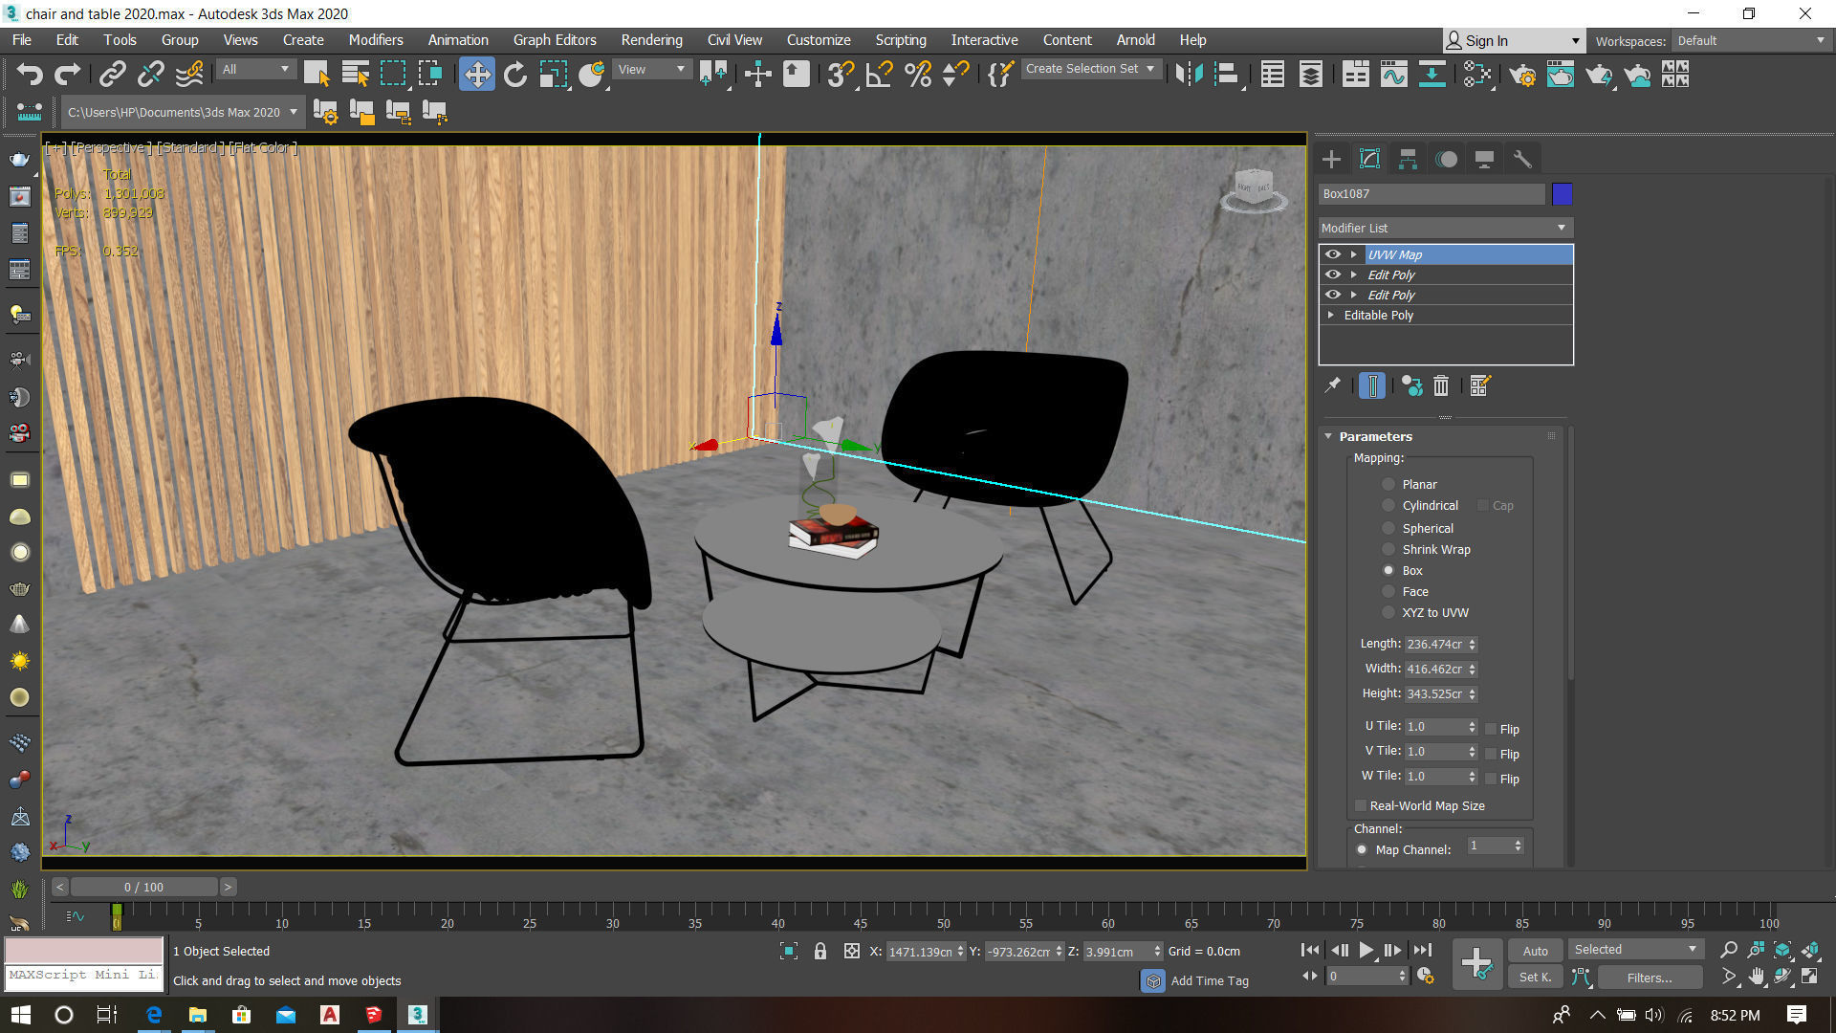The image size is (1836, 1033).
Task: Click Make Unique icon in modifier stack
Action: tap(1411, 385)
